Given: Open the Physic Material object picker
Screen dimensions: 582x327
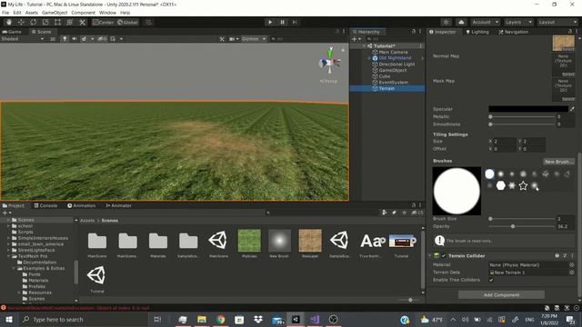Looking at the screenshot, I should 572,264.
